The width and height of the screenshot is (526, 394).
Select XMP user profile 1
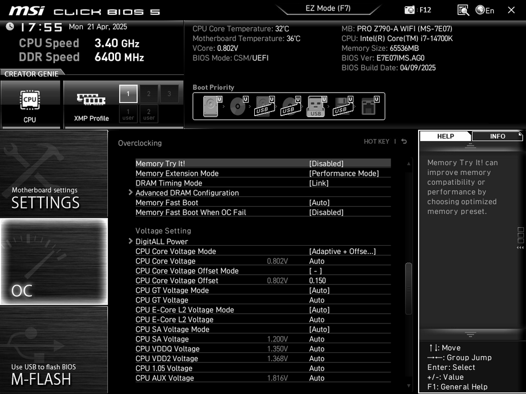tap(128, 114)
